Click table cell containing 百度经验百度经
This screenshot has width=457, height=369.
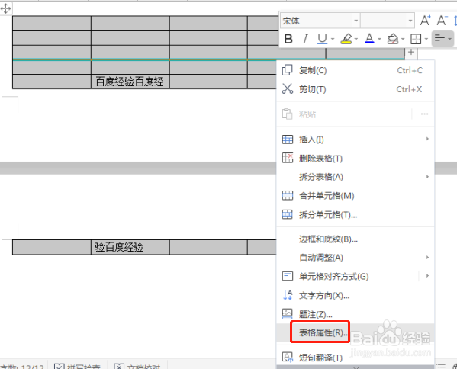[130, 82]
